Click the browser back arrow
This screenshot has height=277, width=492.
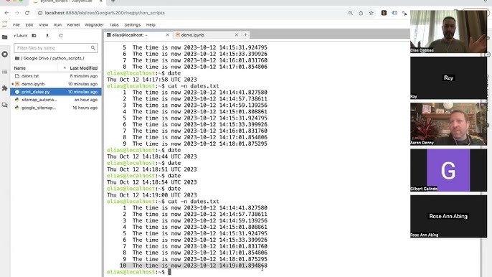pyautogui.click(x=6, y=13)
